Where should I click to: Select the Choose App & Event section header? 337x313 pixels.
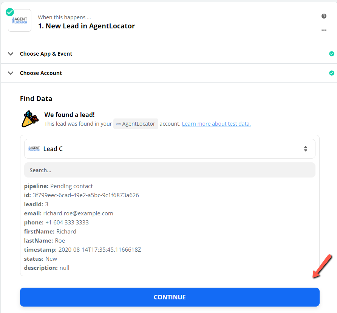pyautogui.click(x=169, y=54)
